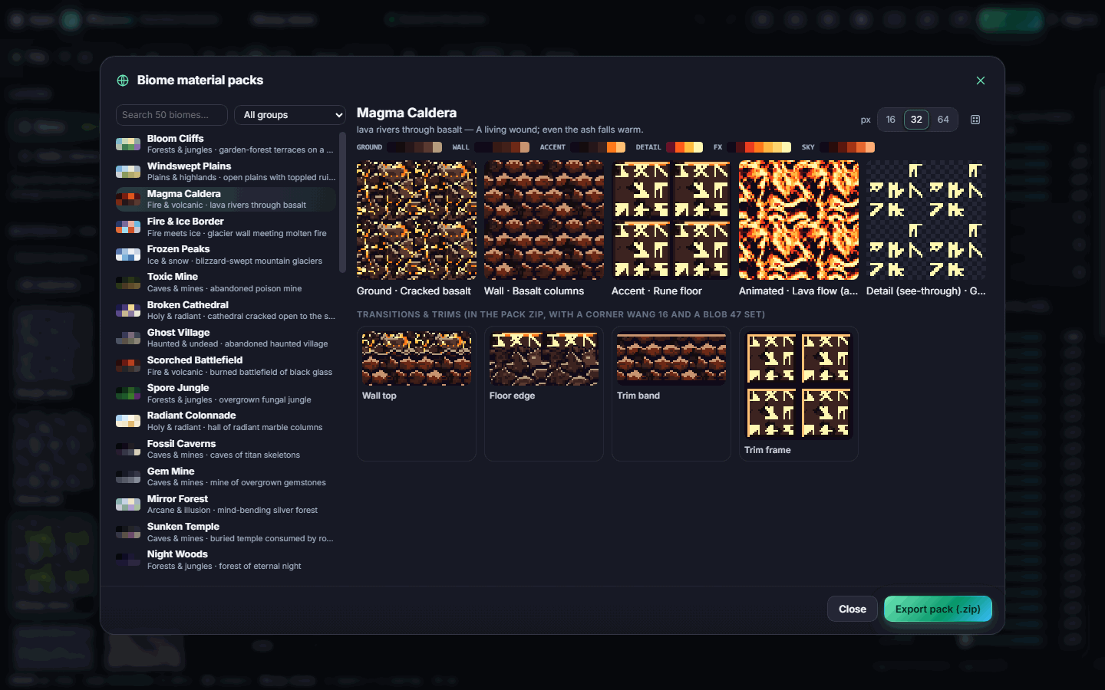Select the Sunken Temple biome
This screenshot has width=1105, height=690.
click(x=226, y=532)
